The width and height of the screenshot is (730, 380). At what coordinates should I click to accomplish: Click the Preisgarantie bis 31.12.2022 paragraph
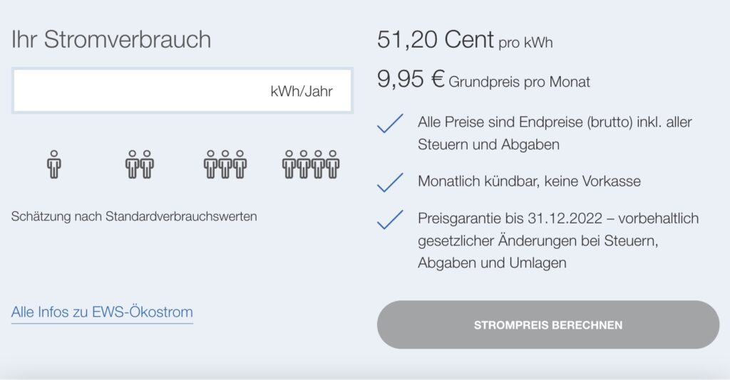click(558, 241)
